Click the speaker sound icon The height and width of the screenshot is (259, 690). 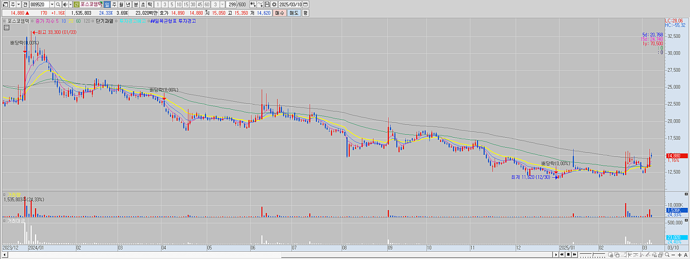(65, 4)
